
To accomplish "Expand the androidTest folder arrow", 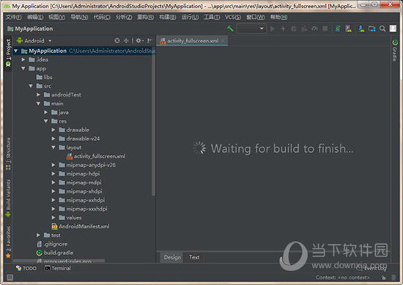I will 38,94.
